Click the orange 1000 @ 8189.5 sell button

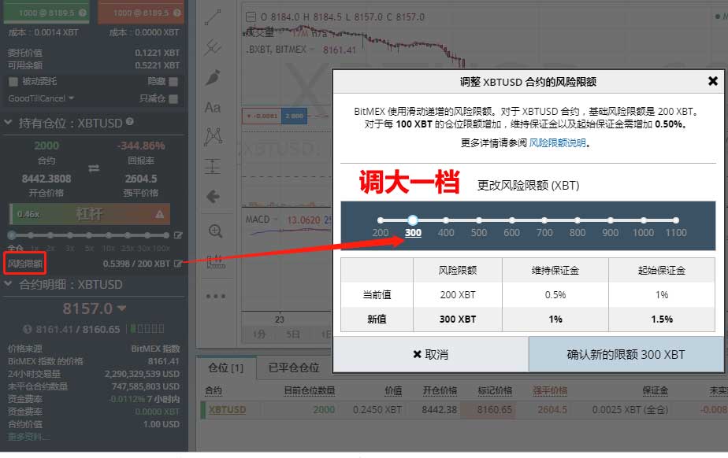pyautogui.click(x=141, y=12)
